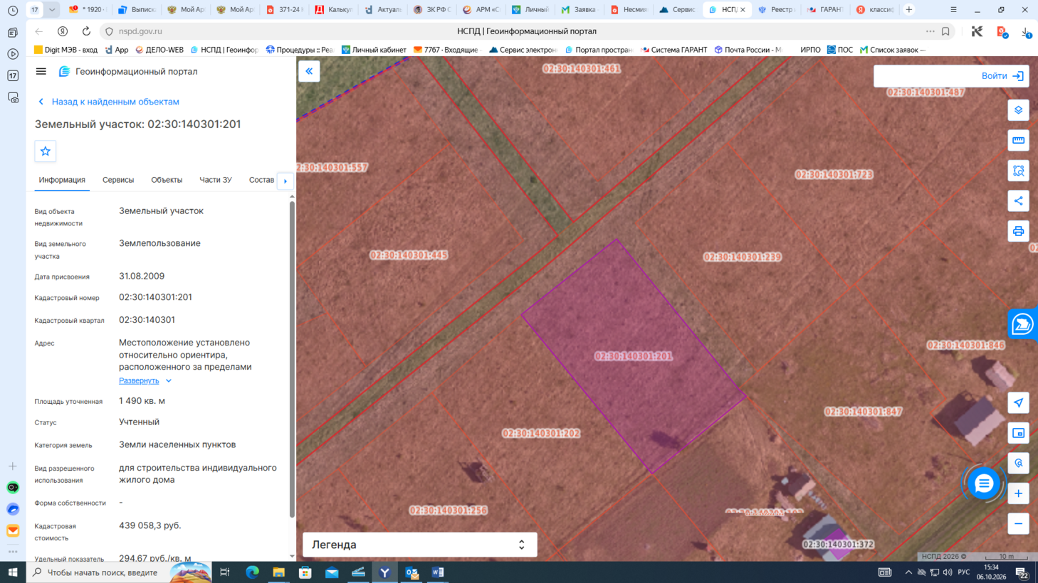Print the map using printer icon
1038x583 pixels.
point(1018,231)
